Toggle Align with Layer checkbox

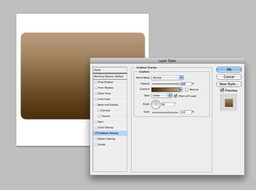coord(176,96)
